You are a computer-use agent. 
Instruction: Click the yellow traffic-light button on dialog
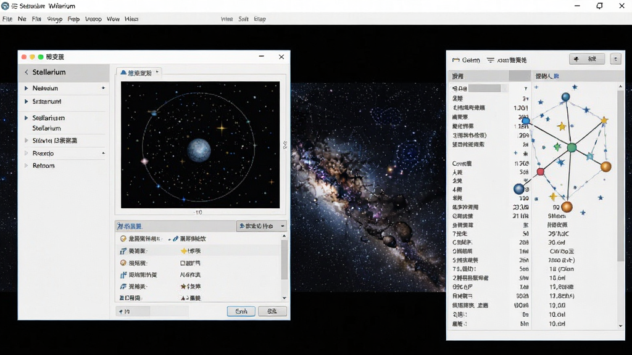[32, 57]
